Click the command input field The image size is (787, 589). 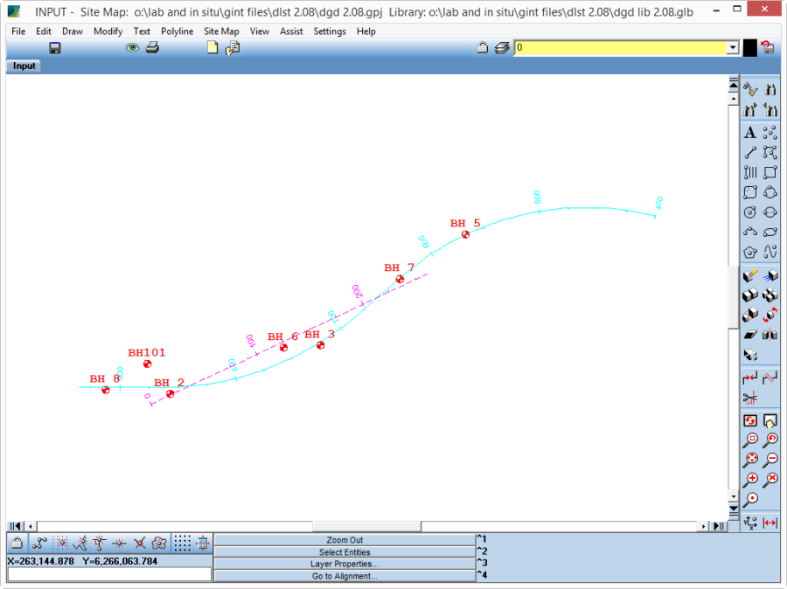click(109, 574)
